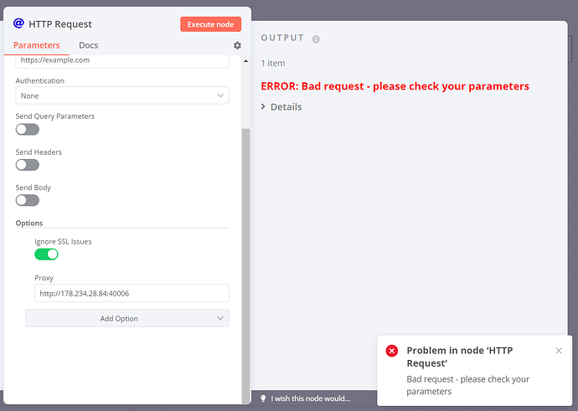Click the 'ERROR: Bad request' message text
The width and height of the screenshot is (578, 411).
(x=395, y=86)
